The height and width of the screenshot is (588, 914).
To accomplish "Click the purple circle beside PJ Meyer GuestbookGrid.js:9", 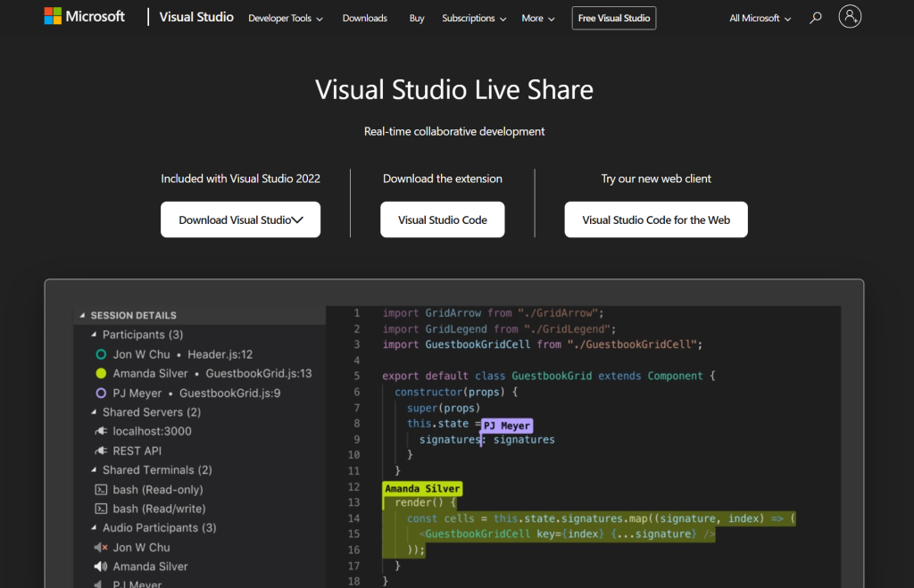I will pos(101,393).
